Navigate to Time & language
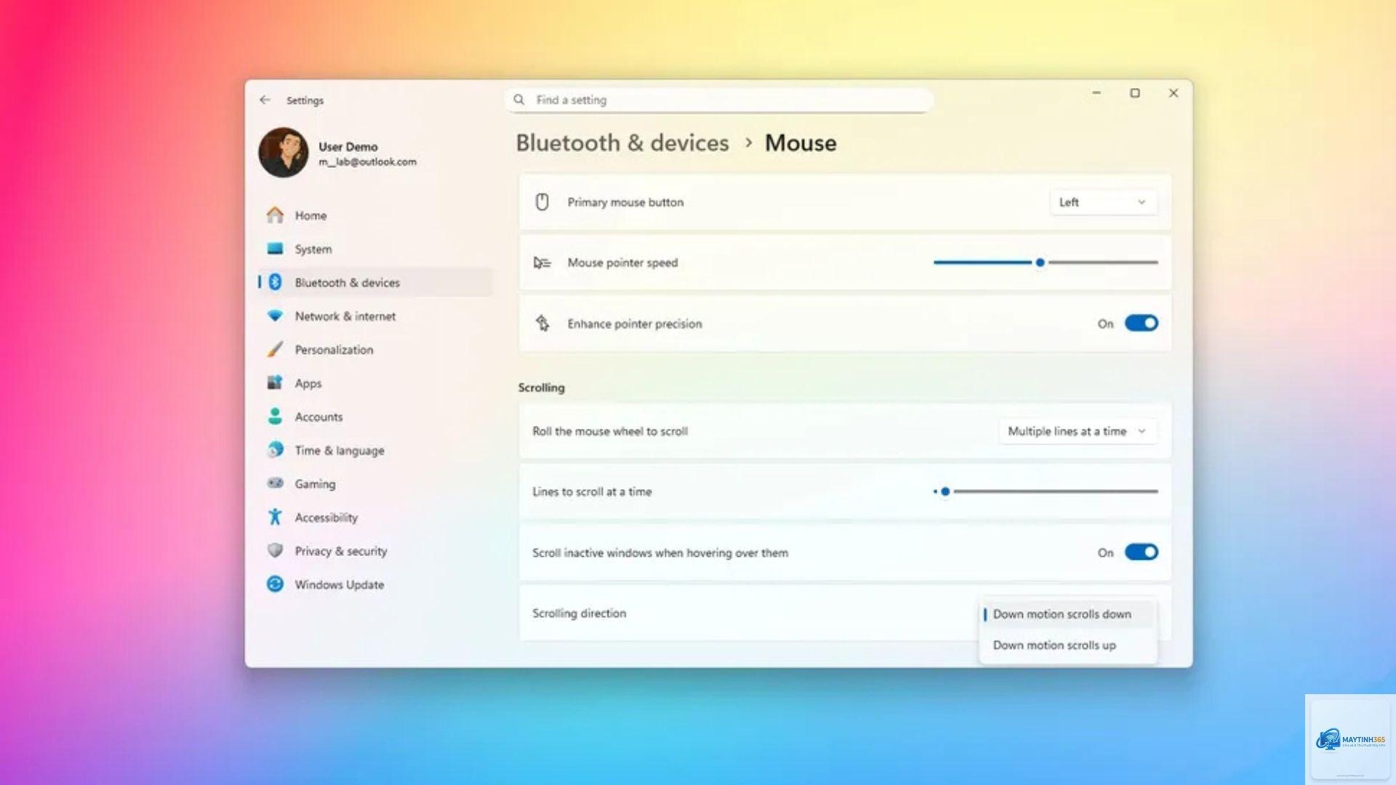 [376, 450]
